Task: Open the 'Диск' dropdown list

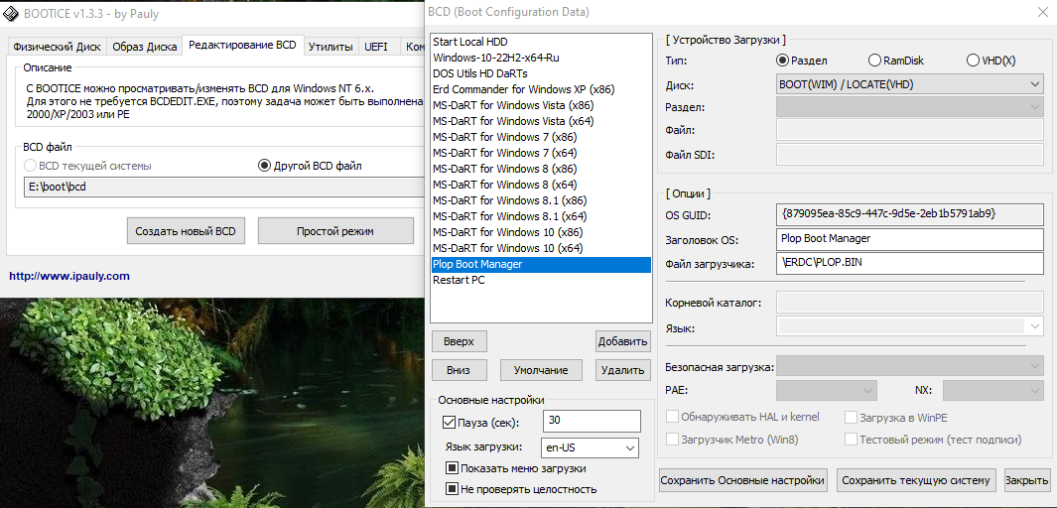Action: point(909,84)
